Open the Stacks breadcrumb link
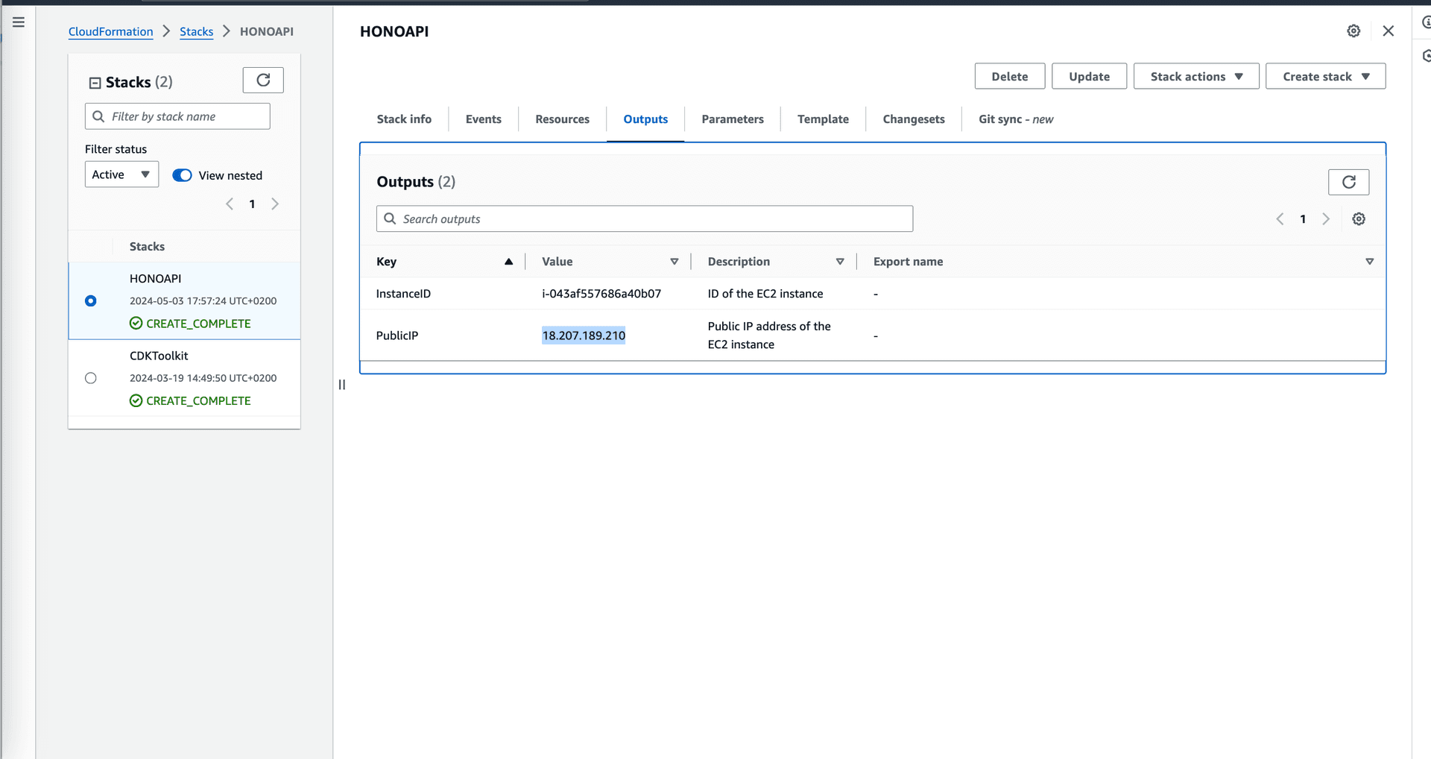1431x759 pixels. pos(196,31)
